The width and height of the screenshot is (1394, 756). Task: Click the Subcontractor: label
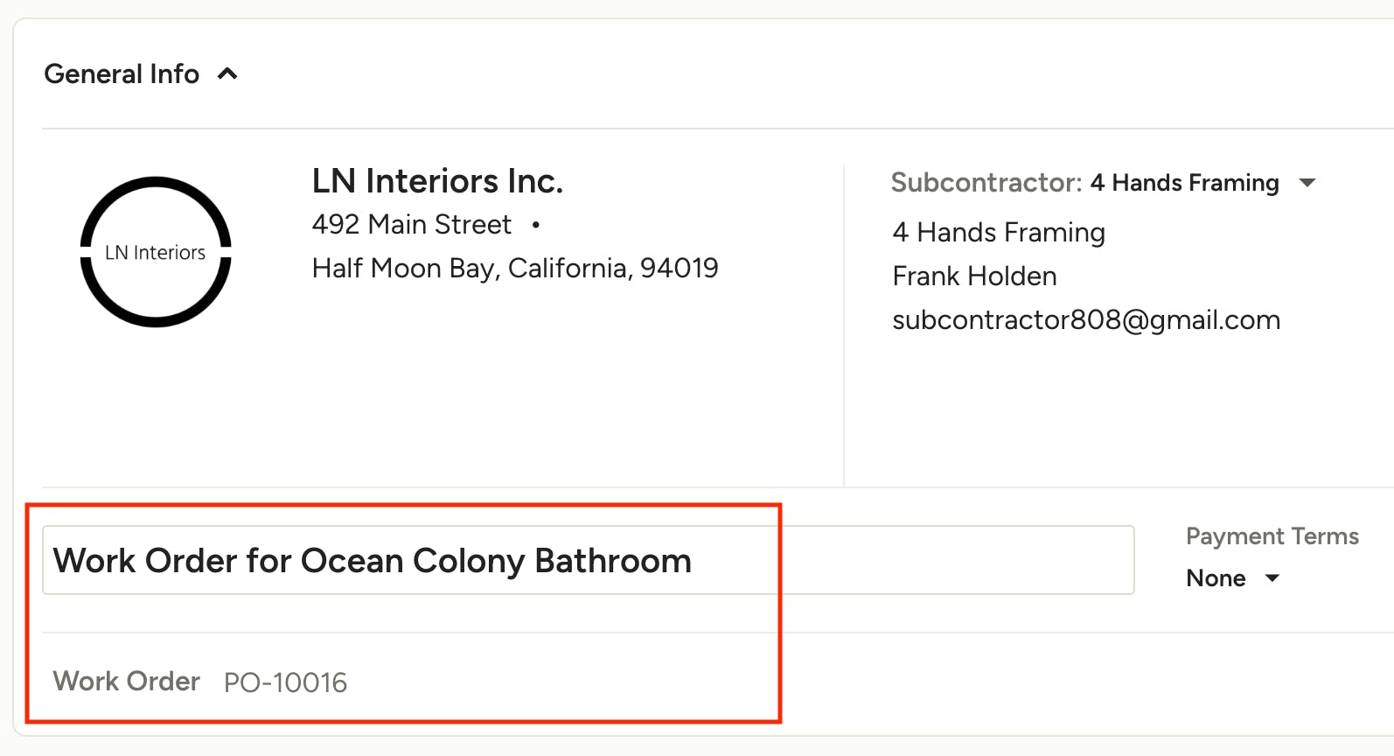pos(986,182)
